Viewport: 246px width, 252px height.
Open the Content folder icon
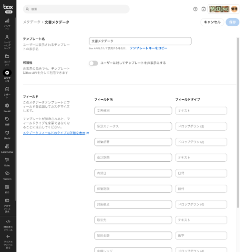pos(7,56)
